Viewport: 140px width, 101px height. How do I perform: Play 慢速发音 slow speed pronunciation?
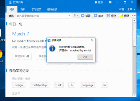(x=41, y=56)
